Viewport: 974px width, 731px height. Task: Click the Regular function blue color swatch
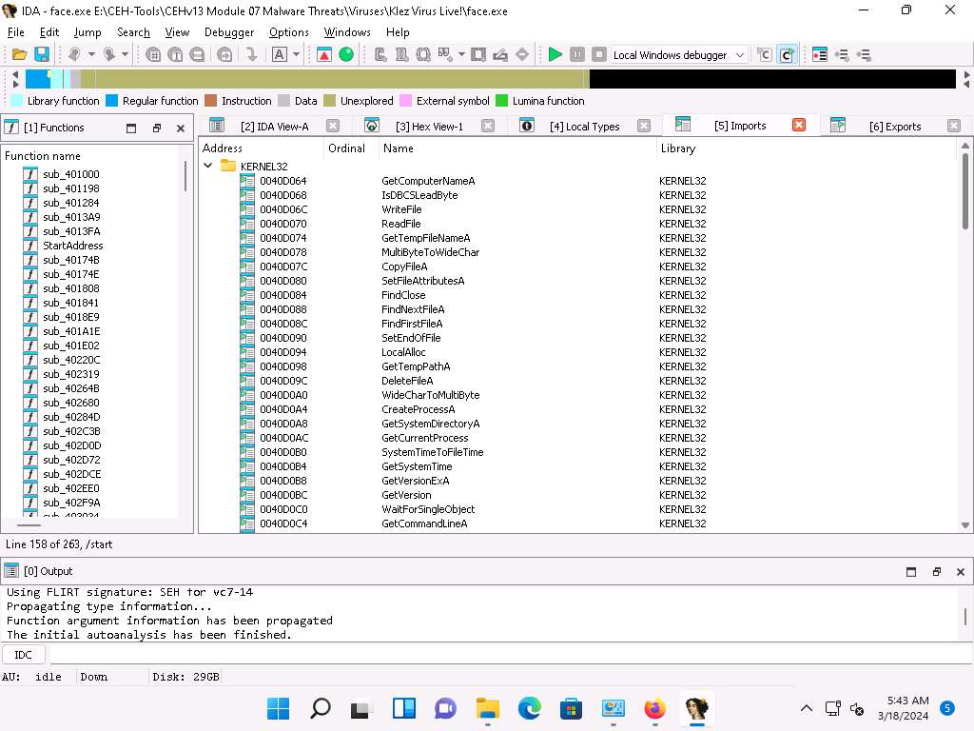(111, 101)
